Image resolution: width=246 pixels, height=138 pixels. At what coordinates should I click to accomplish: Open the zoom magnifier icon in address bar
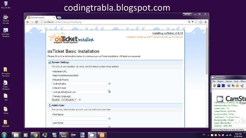point(189,22)
